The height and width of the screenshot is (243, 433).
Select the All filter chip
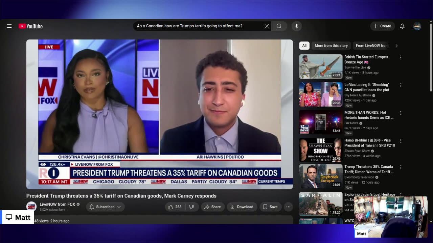pos(304,46)
